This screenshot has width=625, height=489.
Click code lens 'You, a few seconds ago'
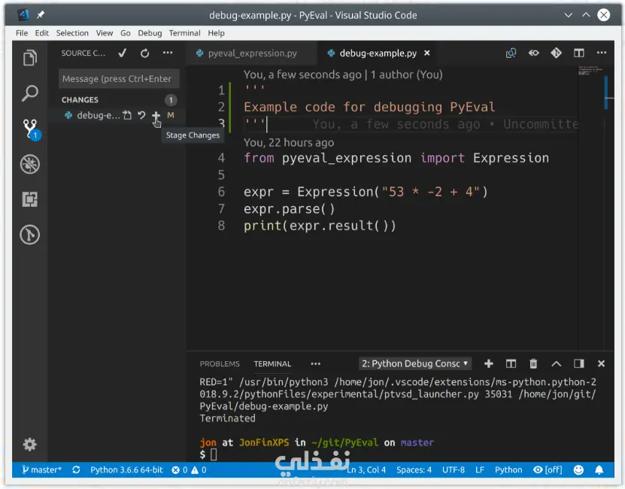click(302, 74)
